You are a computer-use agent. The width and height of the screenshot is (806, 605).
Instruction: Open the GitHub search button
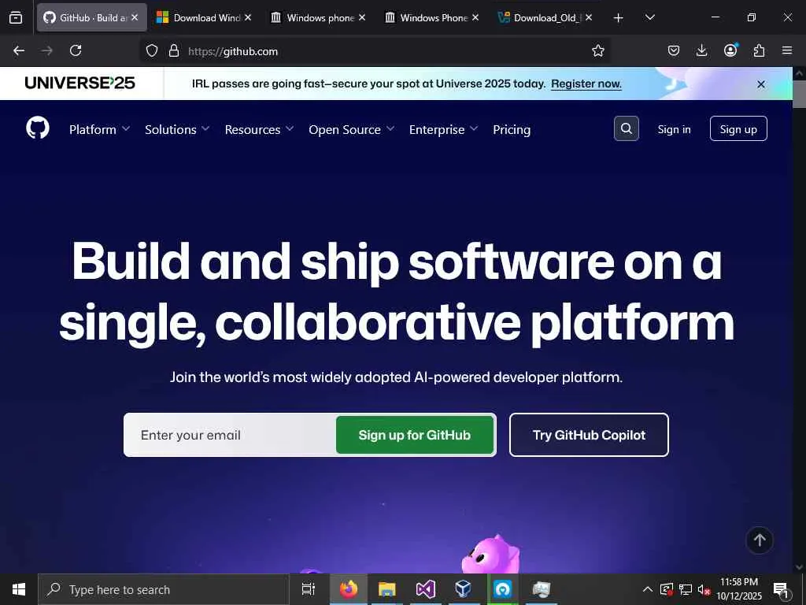pyautogui.click(x=626, y=128)
